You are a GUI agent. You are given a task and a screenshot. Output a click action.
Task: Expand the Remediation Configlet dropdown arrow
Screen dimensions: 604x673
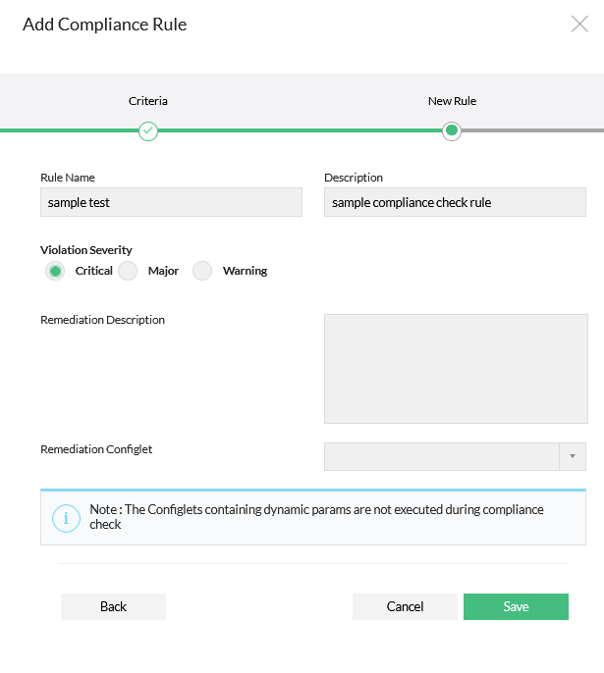coord(573,457)
